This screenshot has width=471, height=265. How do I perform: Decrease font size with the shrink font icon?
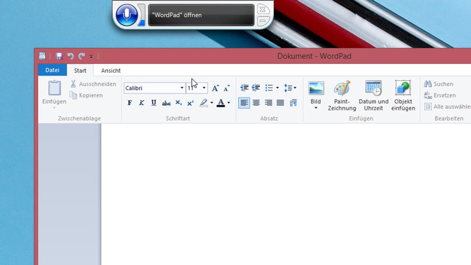tap(227, 88)
